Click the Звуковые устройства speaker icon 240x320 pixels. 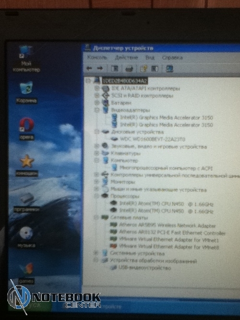pyautogui.click(x=105, y=146)
